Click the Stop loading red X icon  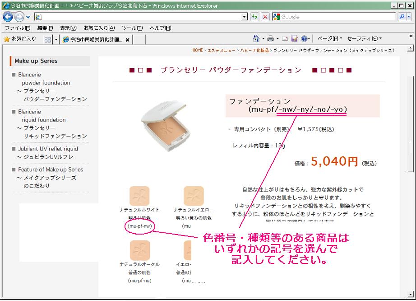(265, 17)
